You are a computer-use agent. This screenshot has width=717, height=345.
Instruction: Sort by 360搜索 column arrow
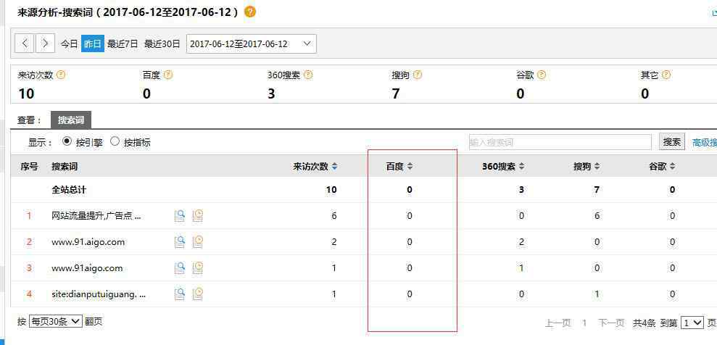(522, 167)
